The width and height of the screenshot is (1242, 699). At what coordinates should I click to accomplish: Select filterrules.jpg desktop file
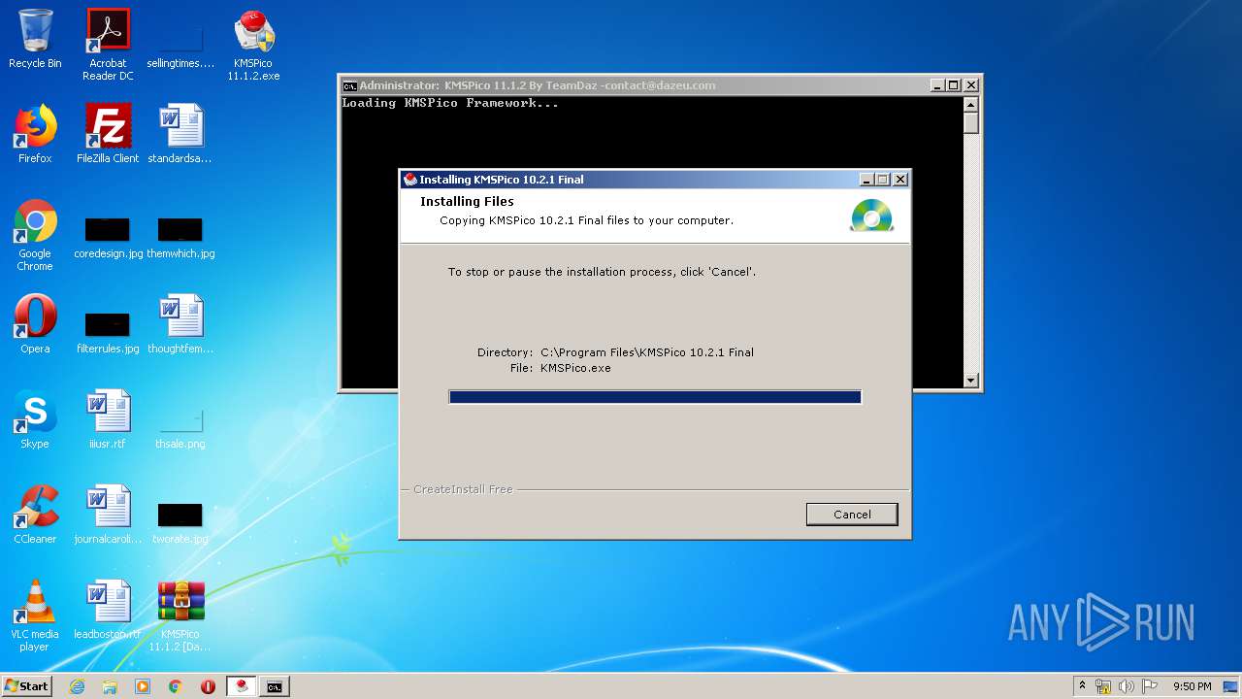tap(108, 332)
